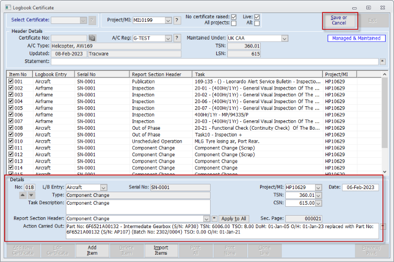
Task: Open the Maintained Under UK CAA dropdown
Action: pyautogui.click(x=284, y=39)
